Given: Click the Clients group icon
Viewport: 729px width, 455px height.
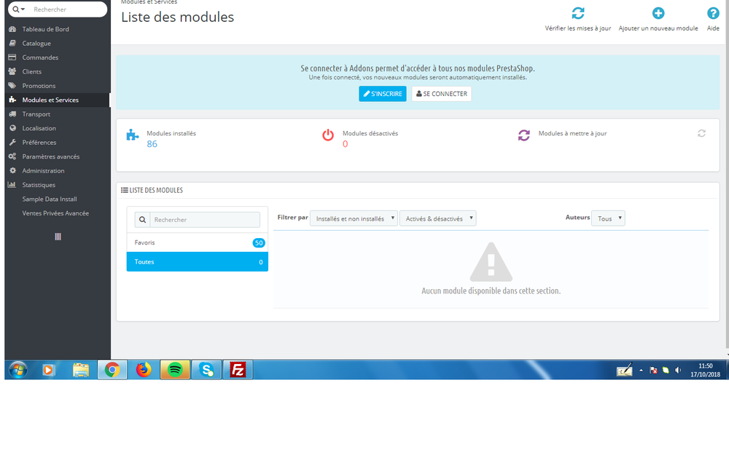Looking at the screenshot, I should [x=12, y=71].
